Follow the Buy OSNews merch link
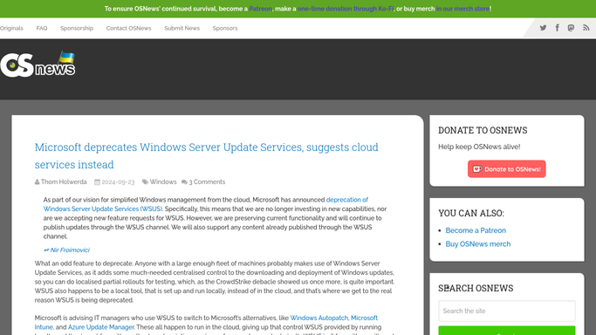Viewport: 596px width, 335px height. [x=478, y=244]
